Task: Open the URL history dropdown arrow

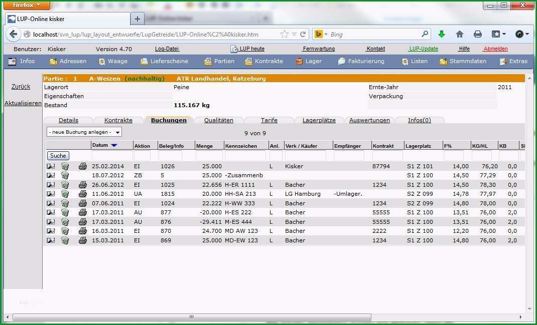Action: pyautogui.click(x=294, y=35)
